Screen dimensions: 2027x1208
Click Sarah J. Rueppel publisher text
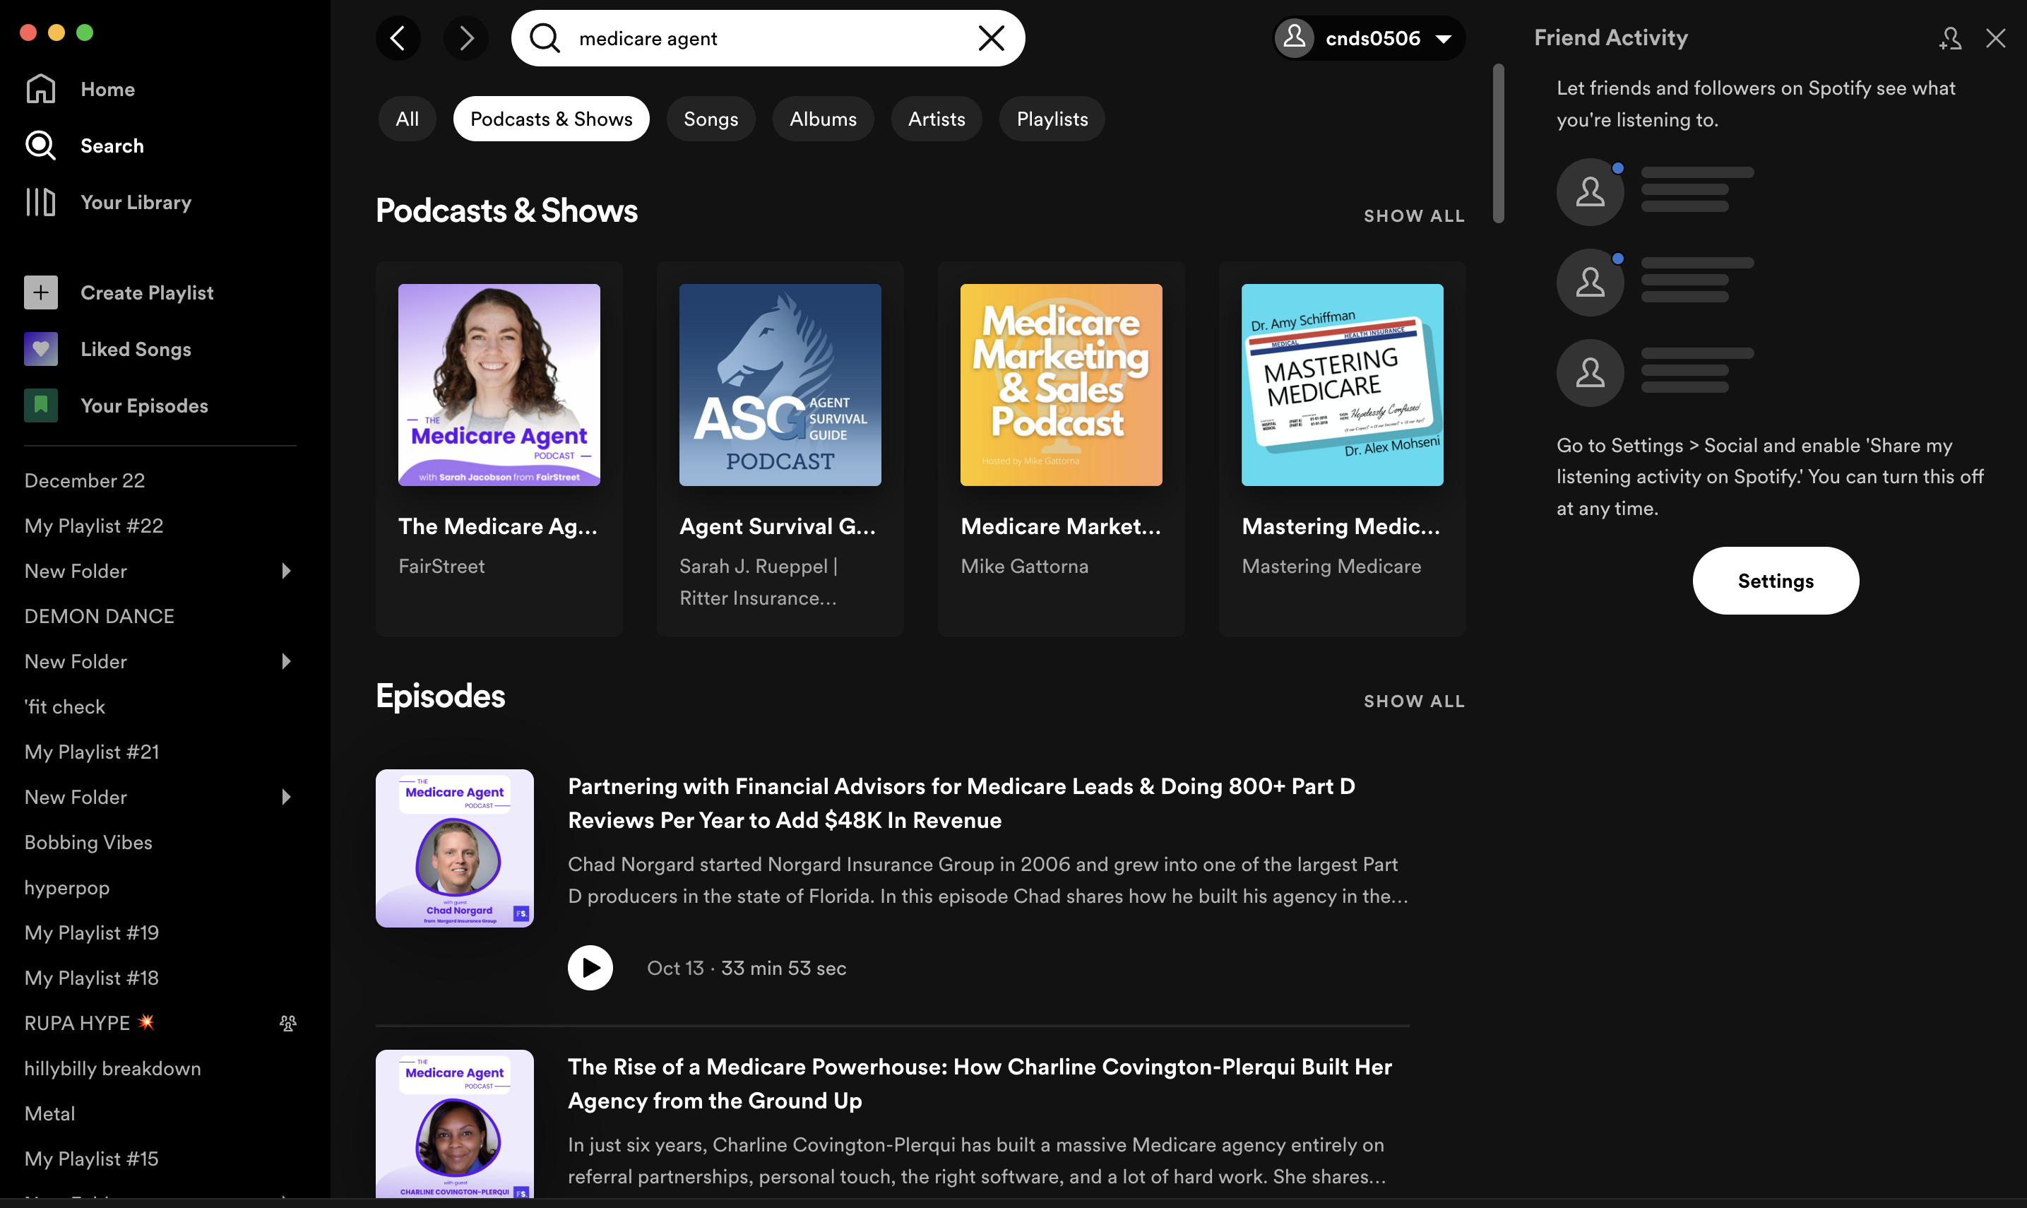(759, 582)
